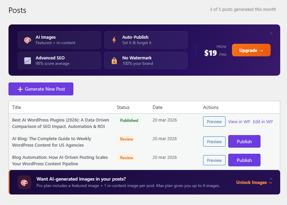Click the AI Images palette icon
The image size is (287, 205).
point(27,40)
